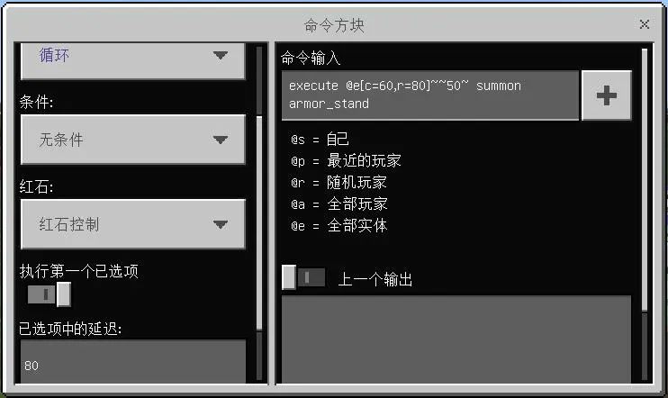
Task: Click the right panel scrollbar
Action: 645,215
